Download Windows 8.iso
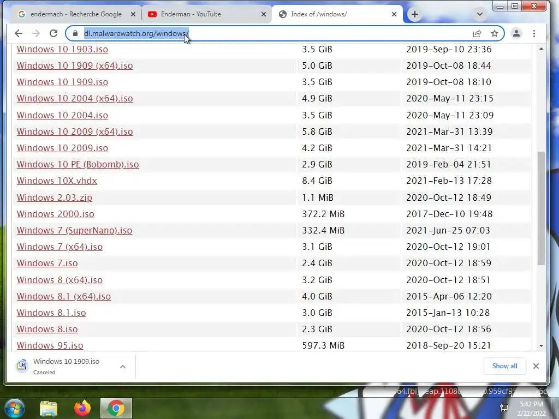The height and width of the screenshot is (419, 559). (47, 329)
